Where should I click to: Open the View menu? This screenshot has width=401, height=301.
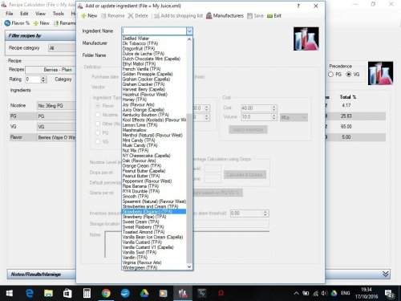[x=40, y=14]
